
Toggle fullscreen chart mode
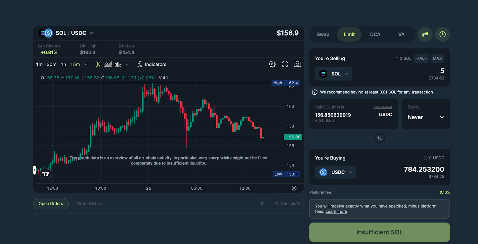tap(285, 64)
